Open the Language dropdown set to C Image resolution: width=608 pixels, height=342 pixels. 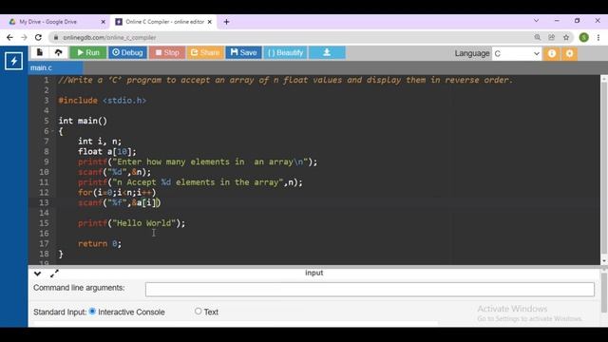517,53
